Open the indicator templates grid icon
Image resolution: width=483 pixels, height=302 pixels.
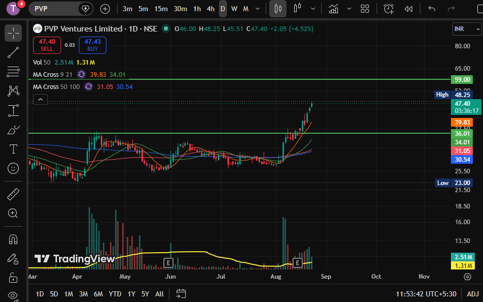(365, 9)
